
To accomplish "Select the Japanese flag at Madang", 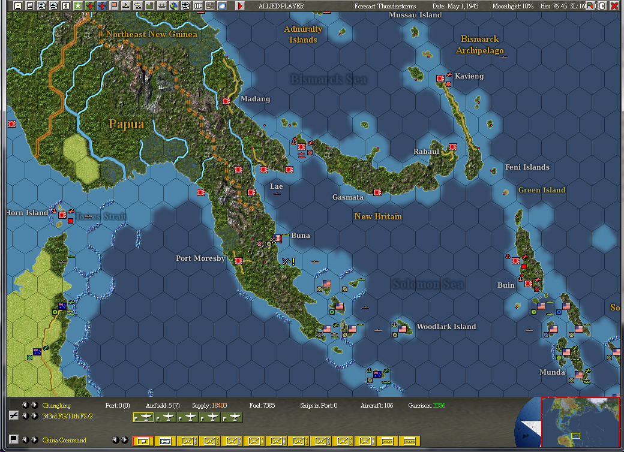I will click(x=226, y=101).
